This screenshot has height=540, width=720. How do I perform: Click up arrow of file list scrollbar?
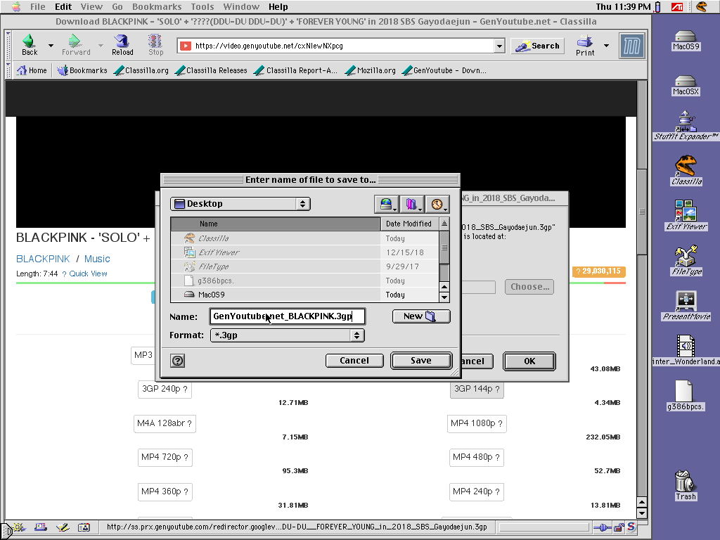click(444, 287)
